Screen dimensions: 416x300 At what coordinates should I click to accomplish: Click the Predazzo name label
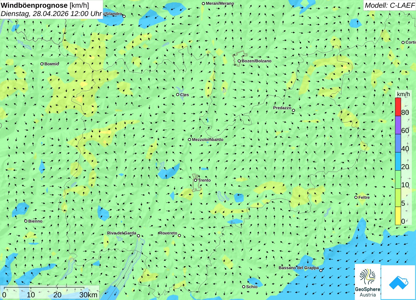pyautogui.click(x=282, y=108)
